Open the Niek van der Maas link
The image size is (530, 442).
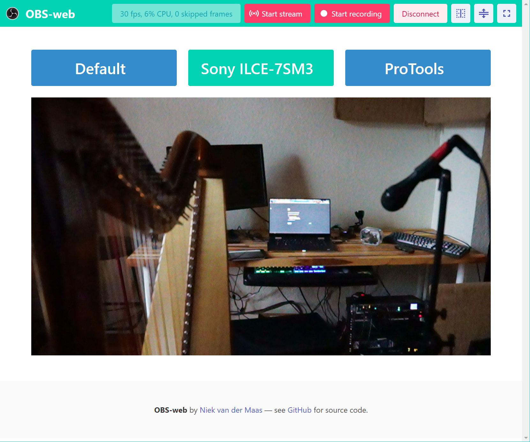coord(231,410)
